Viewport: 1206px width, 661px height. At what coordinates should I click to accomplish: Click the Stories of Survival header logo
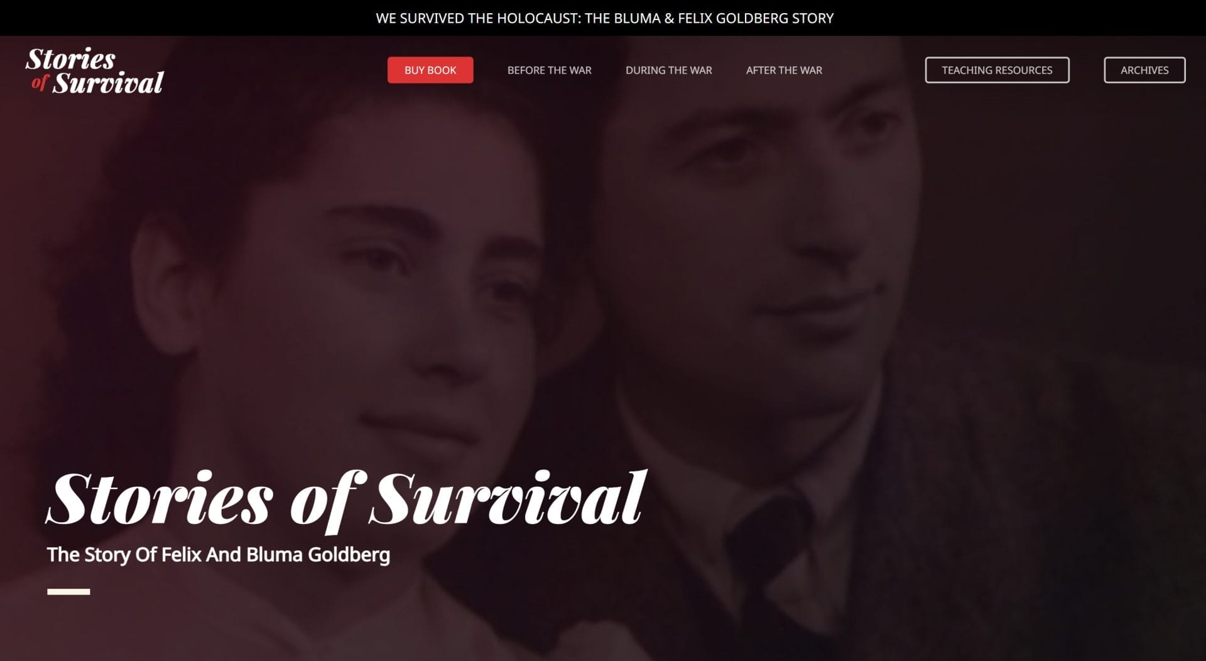95,70
